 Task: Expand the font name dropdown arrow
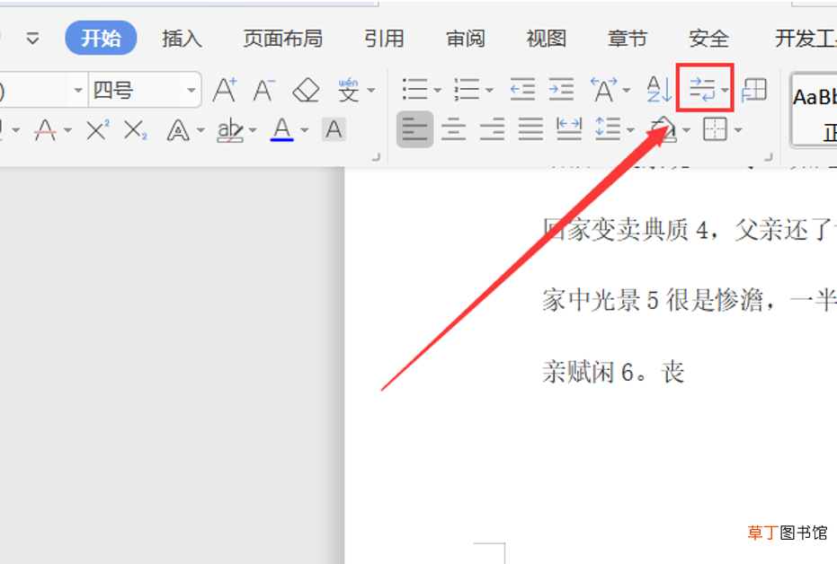click(78, 90)
